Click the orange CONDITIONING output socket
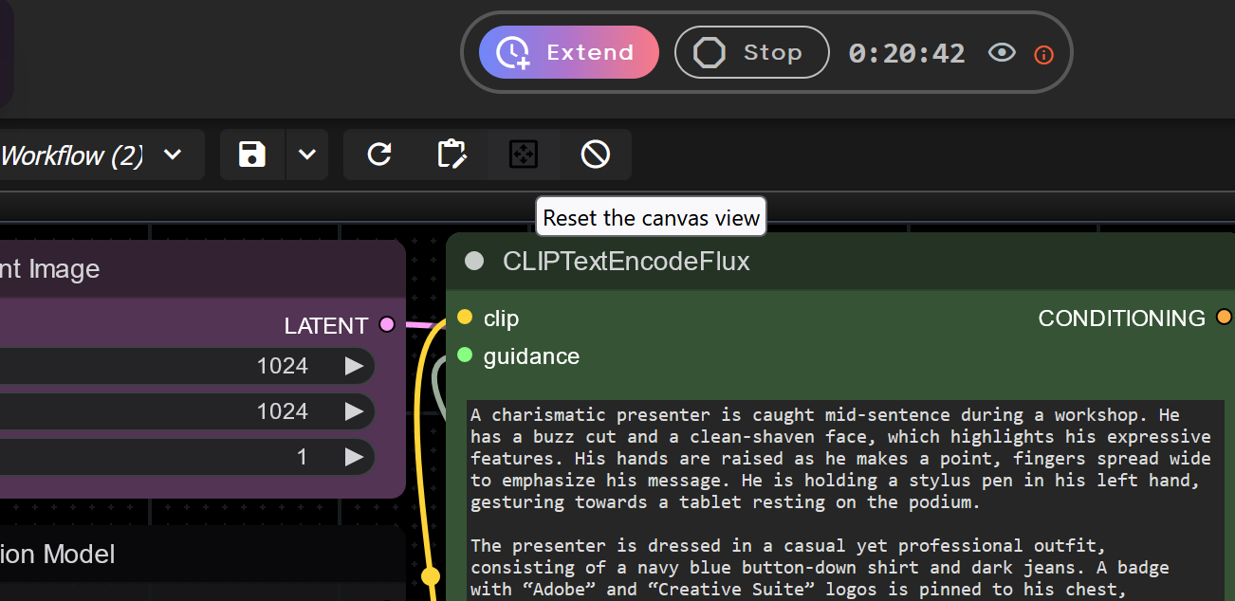 (x=1225, y=318)
